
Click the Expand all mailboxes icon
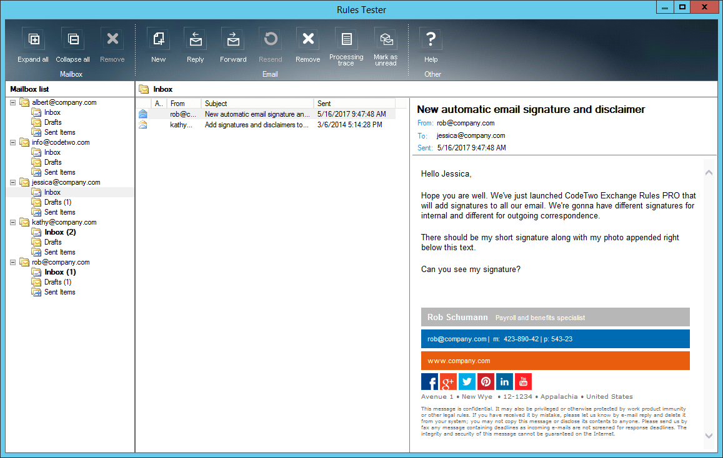pos(32,39)
